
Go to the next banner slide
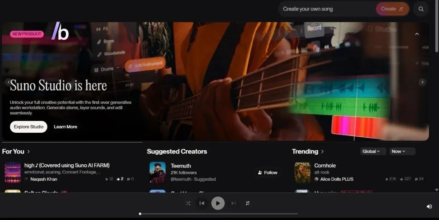422,82
